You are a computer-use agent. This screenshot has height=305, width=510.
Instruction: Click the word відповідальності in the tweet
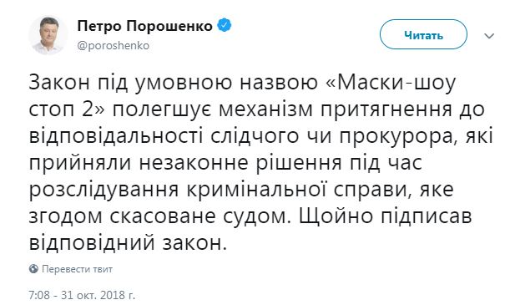(115, 136)
